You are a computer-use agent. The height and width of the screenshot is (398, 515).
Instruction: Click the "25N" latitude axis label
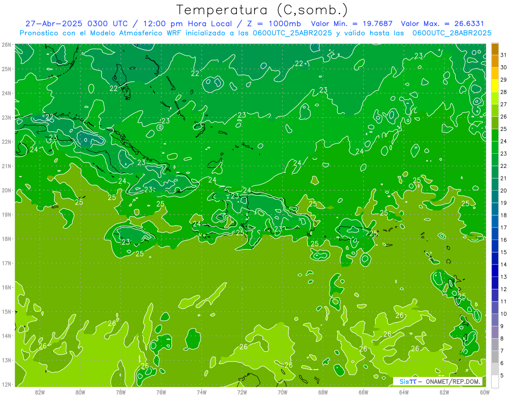pyautogui.click(x=6, y=69)
